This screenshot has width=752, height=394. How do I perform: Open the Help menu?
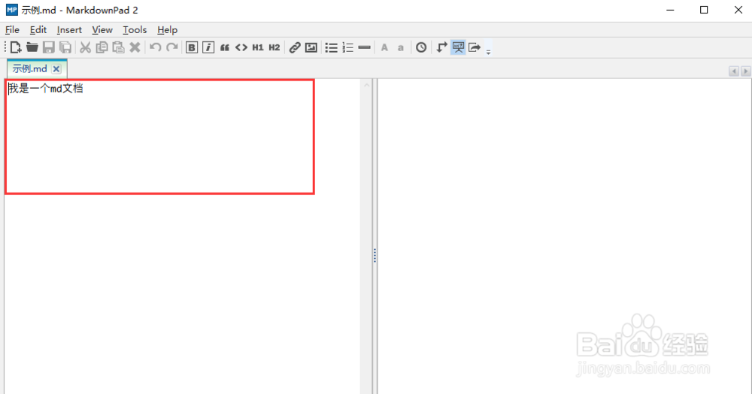click(x=168, y=30)
